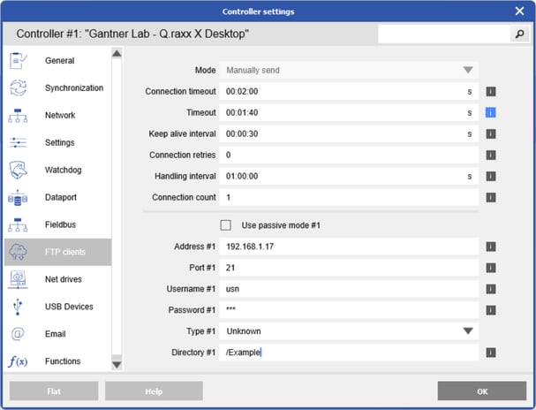
Task: Click highlighted info icon beside Timeout
Action: (491, 112)
